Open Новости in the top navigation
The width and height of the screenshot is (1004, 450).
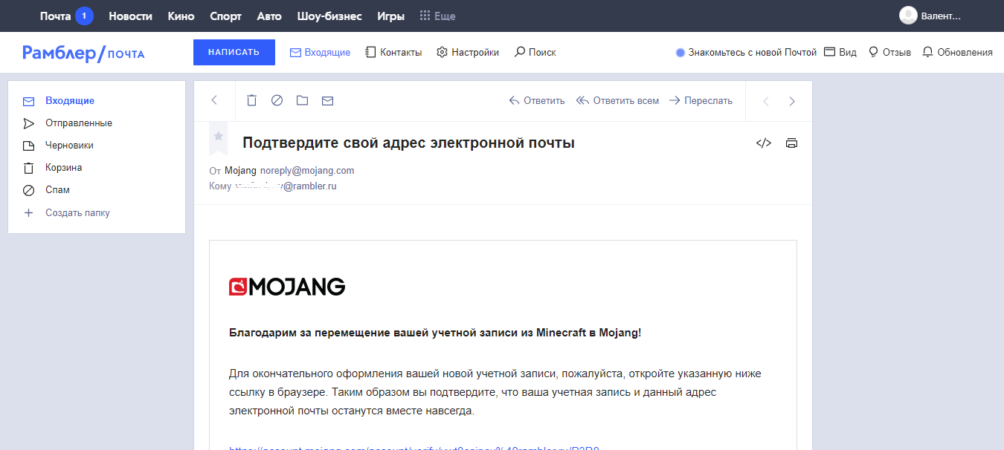tap(130, 16)
